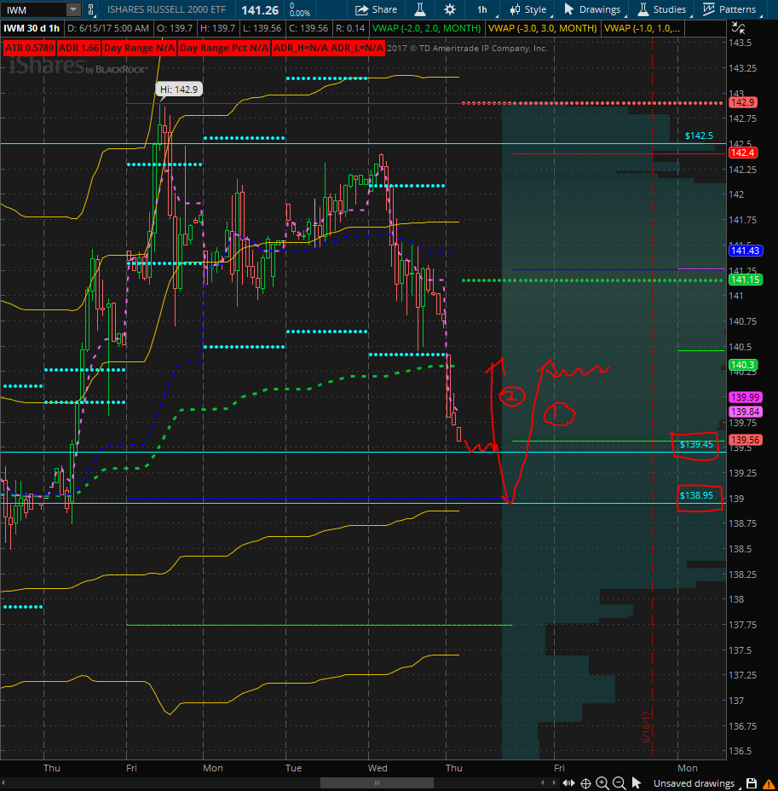Image resolution: width=778 pixels, height=791 pixels.
Task: Click the pink 139.84 price axis bubble
Action: pyautogui.click(x=746, y=412)
